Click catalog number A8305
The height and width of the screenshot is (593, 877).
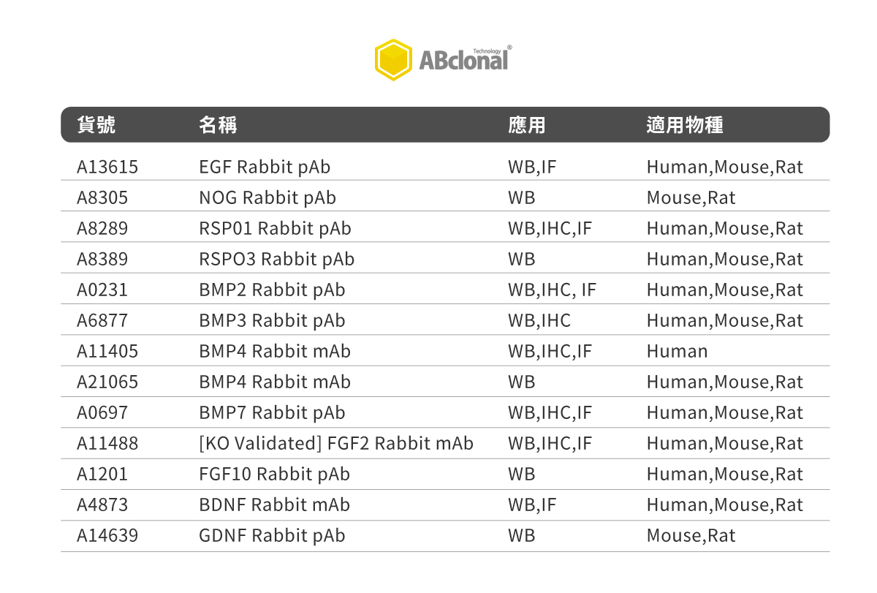102,198
